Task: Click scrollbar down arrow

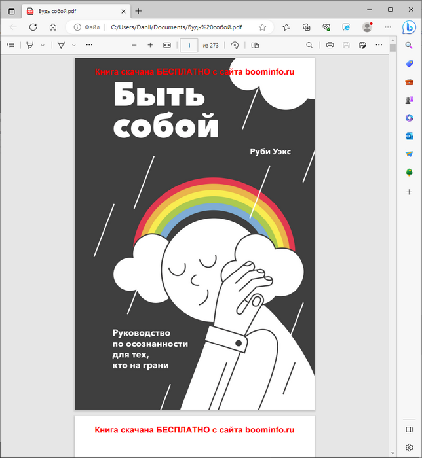Action: pos(393,453)
